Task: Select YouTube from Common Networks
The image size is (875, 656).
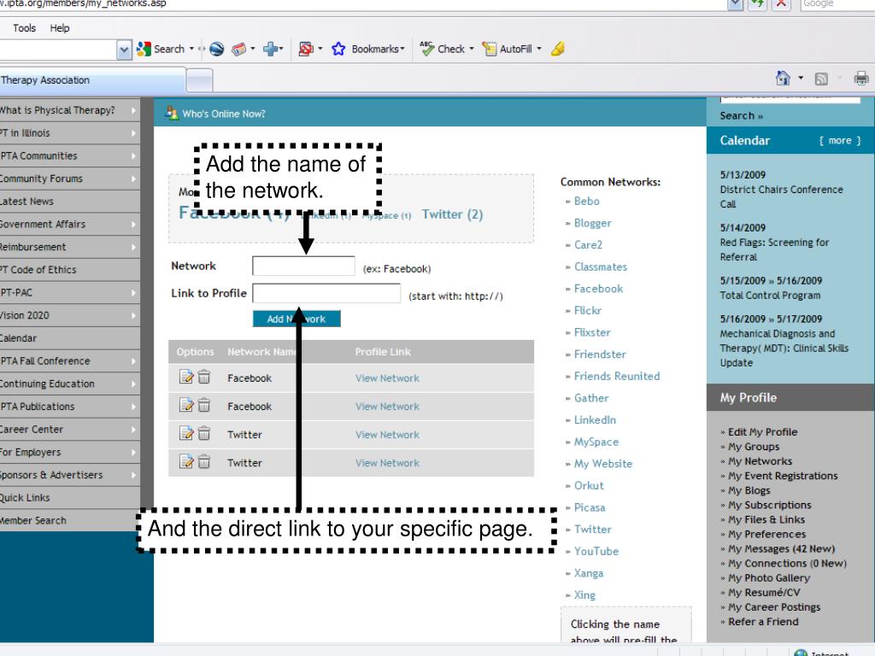Action: 596,551
